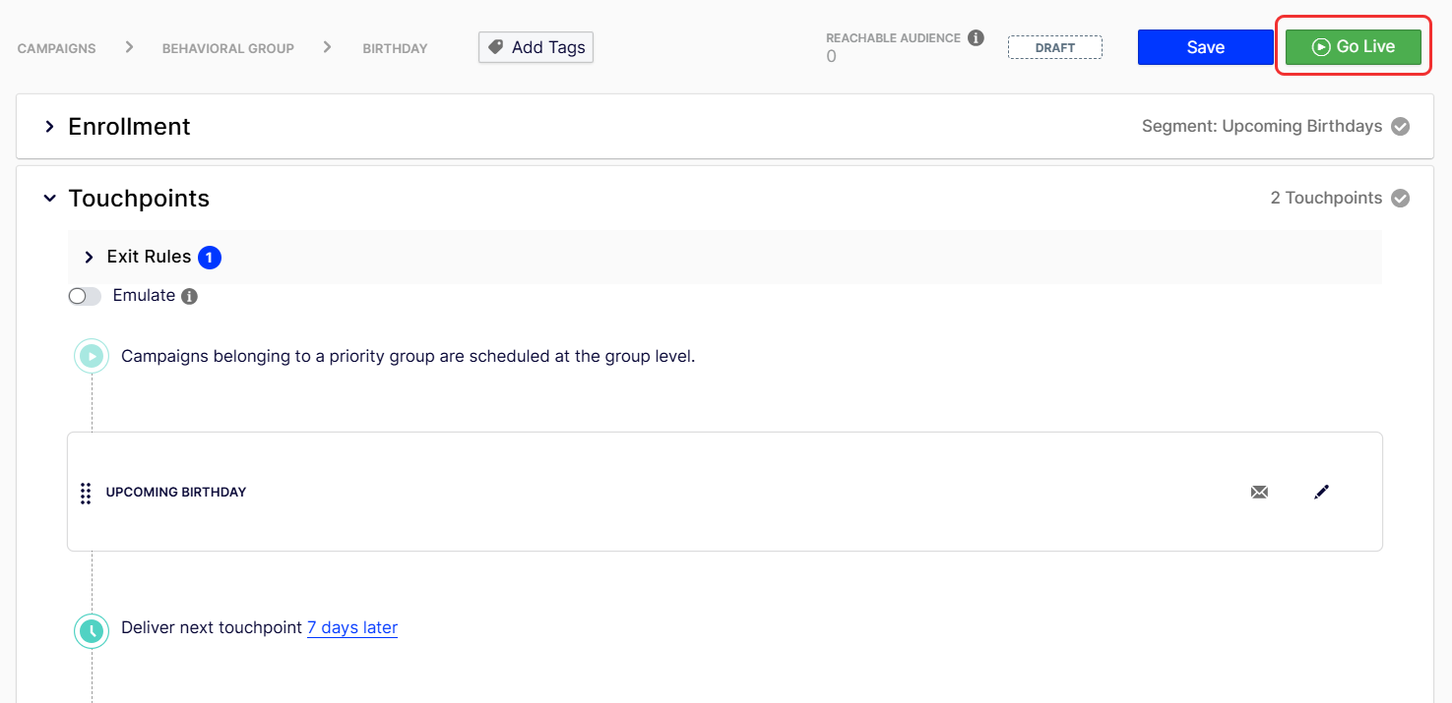Click the drag handle on Upcoming Birthday touchpoint
The height and width of the screenshot is (703, 1452).
[x=86, y=493]
